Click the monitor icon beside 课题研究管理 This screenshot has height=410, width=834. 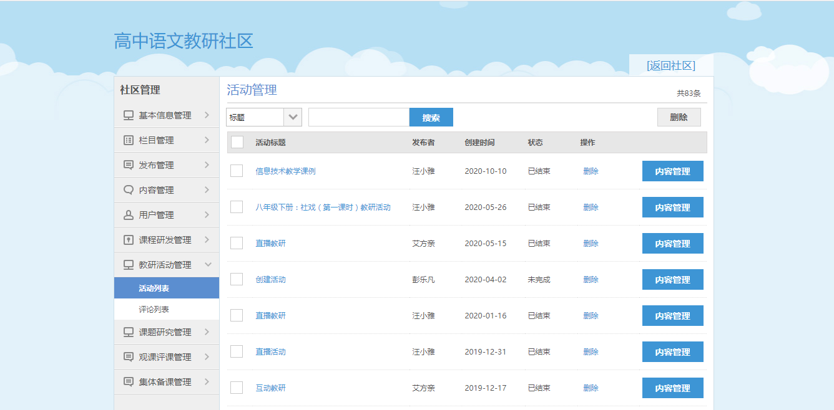coord(129,332)
